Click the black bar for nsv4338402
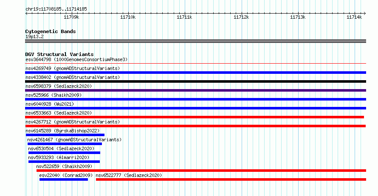This screenshot has height=196, width=378. [x=195, y=81]
